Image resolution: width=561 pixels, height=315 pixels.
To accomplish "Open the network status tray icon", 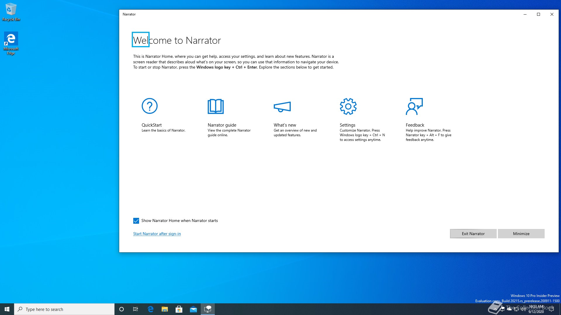I will click(x=516, y=309).
